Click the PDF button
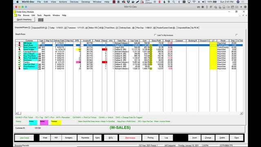Image resolution: width=261 pixels, height=147 pixels. tap(56, 138)
